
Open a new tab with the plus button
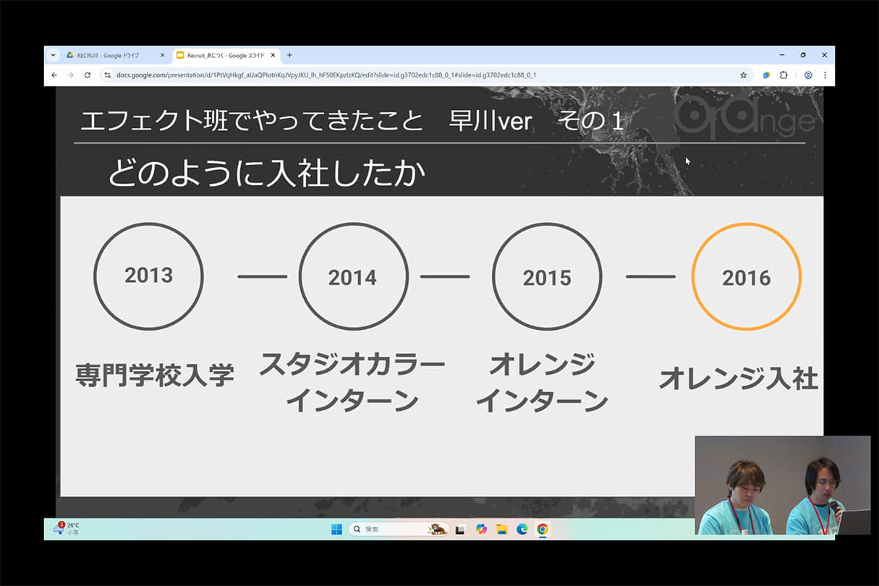pos(289,55)
